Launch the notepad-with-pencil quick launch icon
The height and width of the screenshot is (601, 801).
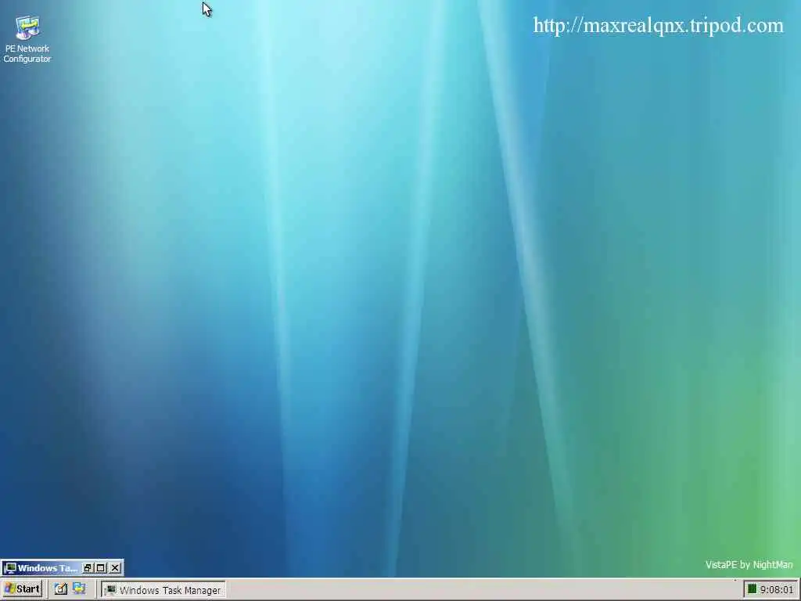coord(61,588)
